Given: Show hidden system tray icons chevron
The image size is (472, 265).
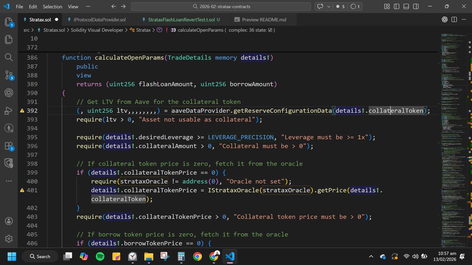Looking at the screenshot, I should [x=371, y=256].
